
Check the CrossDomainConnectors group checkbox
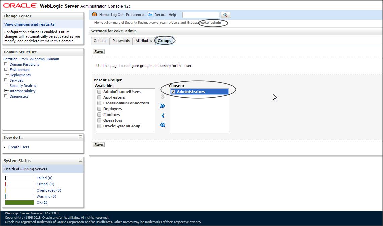pyautogui.click(x=99, y=103)
